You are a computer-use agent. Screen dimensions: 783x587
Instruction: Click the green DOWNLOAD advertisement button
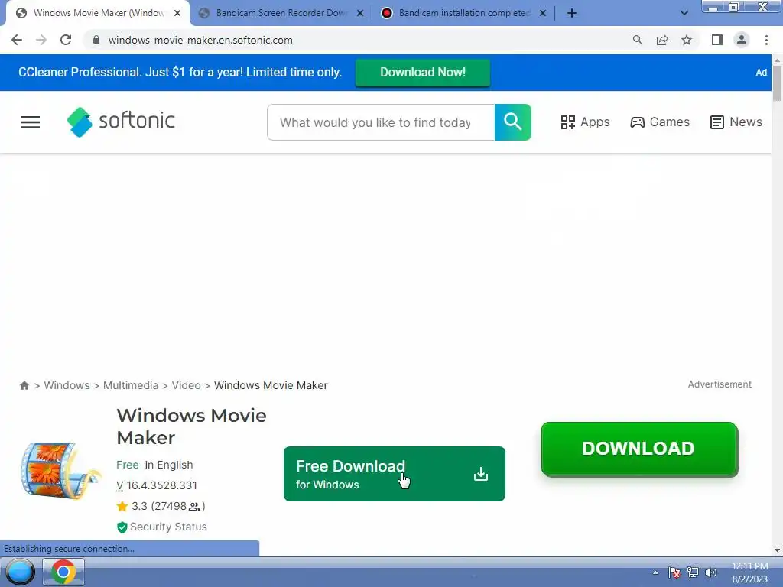(x=639, y=449)
